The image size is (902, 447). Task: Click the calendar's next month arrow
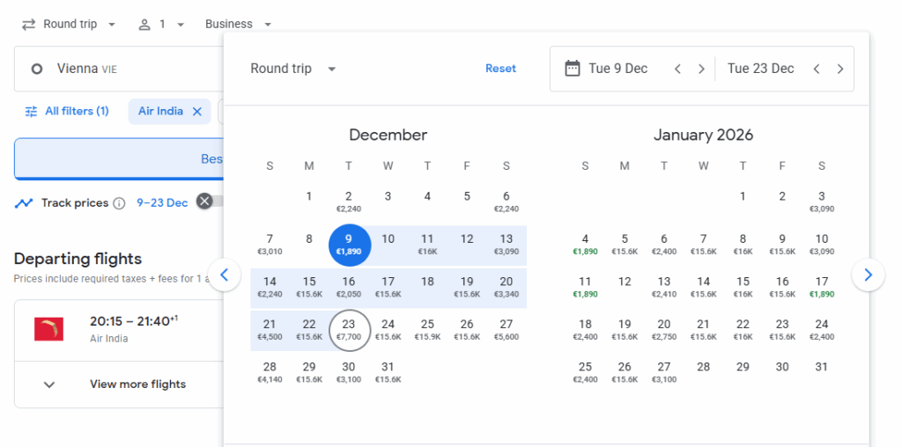pos(868,275)
